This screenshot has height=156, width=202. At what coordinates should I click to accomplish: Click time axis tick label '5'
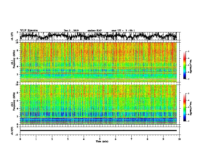click(x=100, y=139)
